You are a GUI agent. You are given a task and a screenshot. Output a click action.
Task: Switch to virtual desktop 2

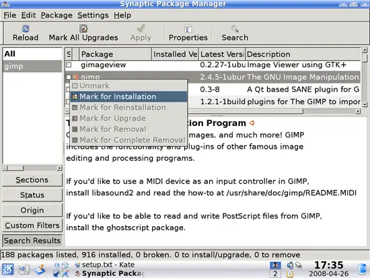275,274
